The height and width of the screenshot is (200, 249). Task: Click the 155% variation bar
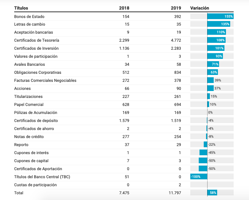pyautogui.click(x=220, y=16)
